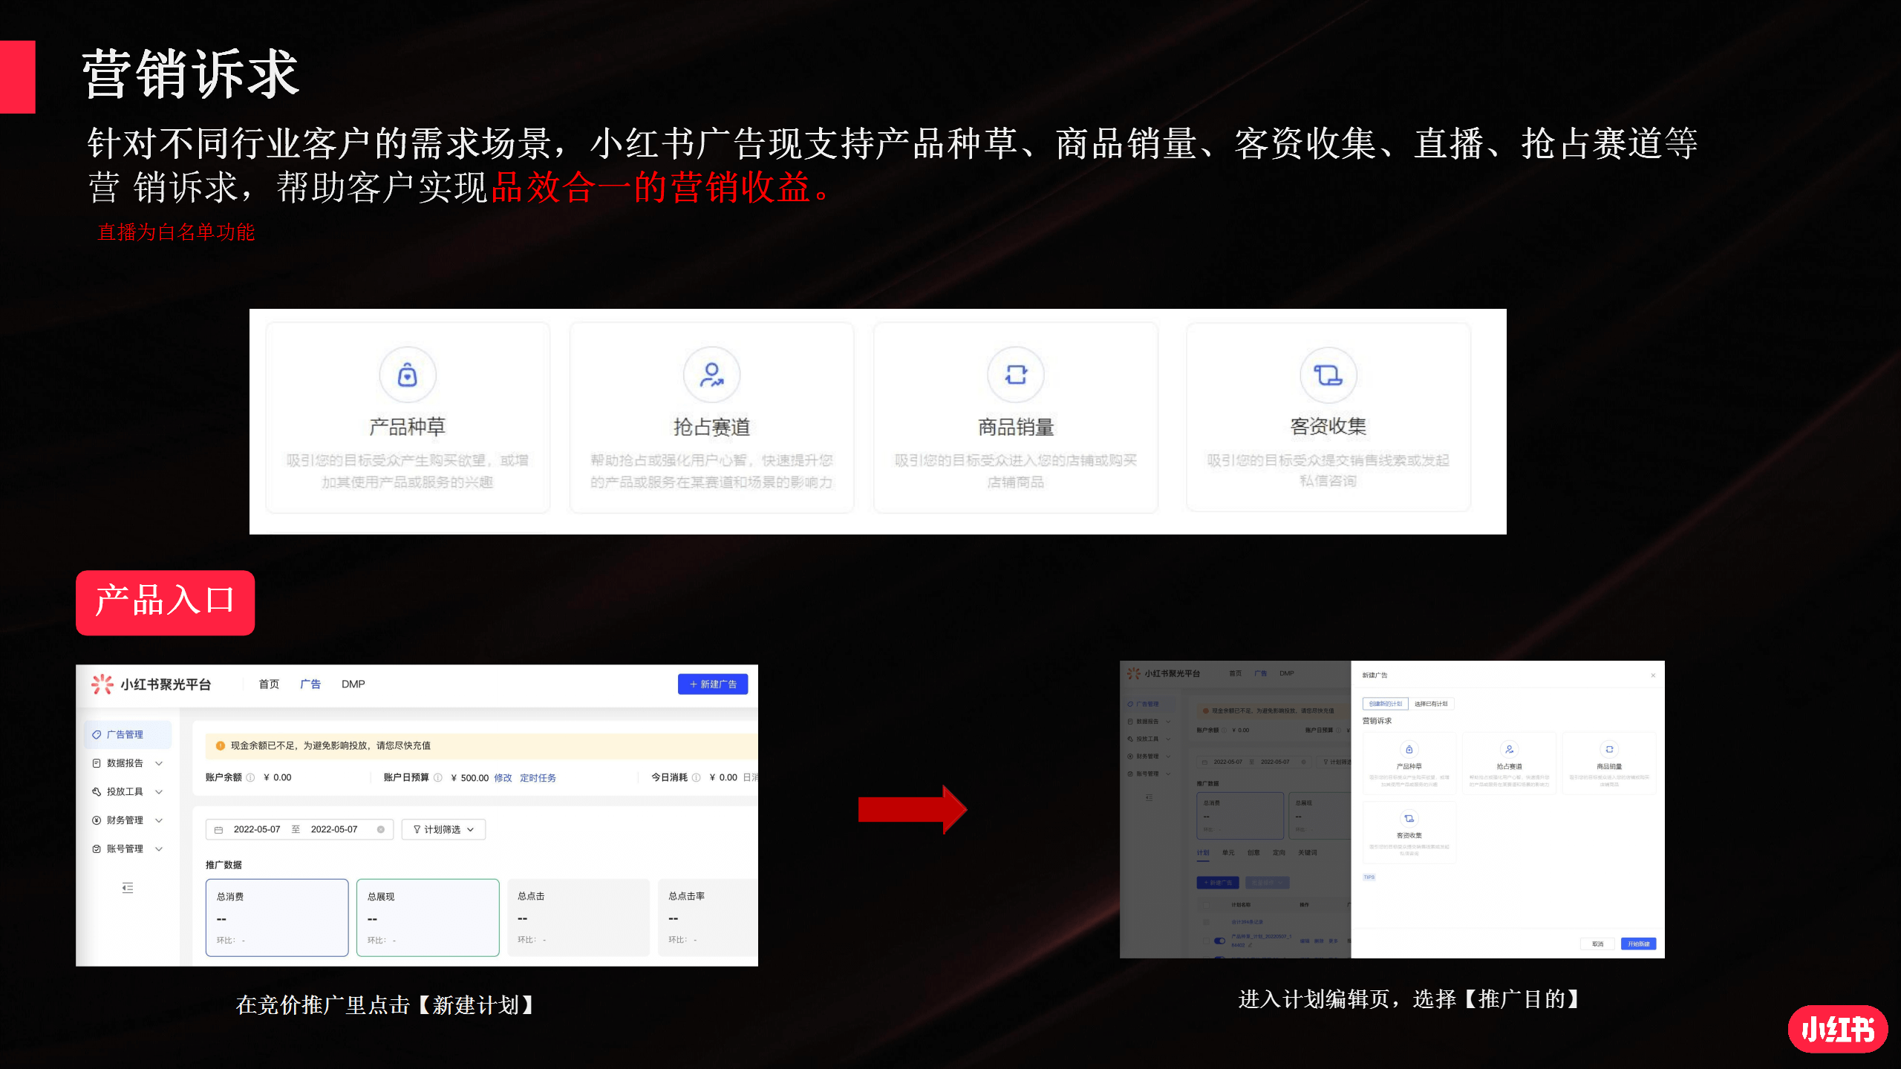Image resolution: width=1901 pixels, height=1069 pixels.
Task: Switch to the 单元 tab in the right dashboard
Action: (1228, 852)
